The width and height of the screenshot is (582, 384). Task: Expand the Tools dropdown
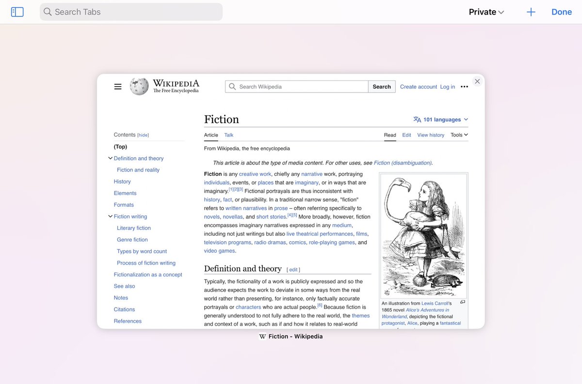coord(459,135)
